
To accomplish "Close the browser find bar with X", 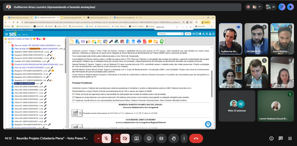I will click(x=190, y=27).
